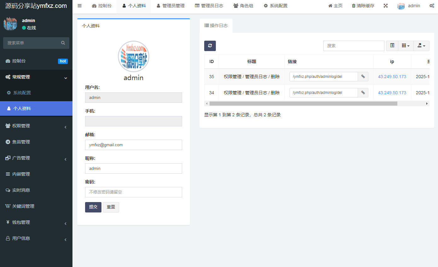Click the refresh button in the log table
Viewport: 438px width, 267px height.
[x=210, y=46]
